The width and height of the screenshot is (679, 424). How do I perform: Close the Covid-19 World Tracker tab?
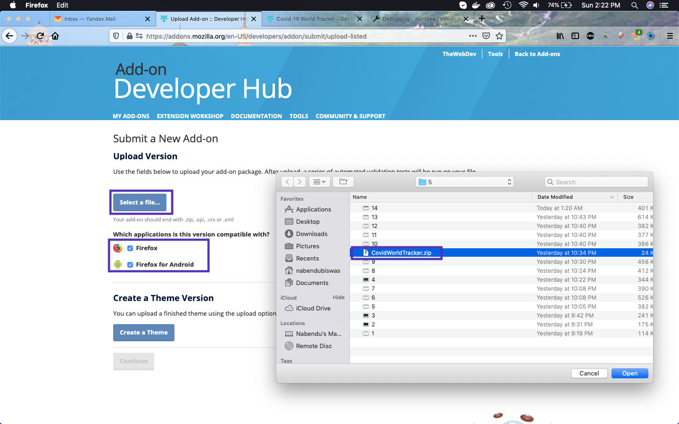[360, 19]
